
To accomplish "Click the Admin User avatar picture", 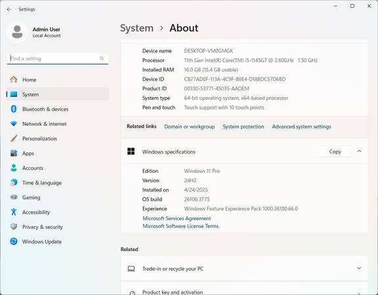I will [x=17, y=31].
